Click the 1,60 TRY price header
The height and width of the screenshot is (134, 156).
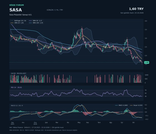(136, 9)
